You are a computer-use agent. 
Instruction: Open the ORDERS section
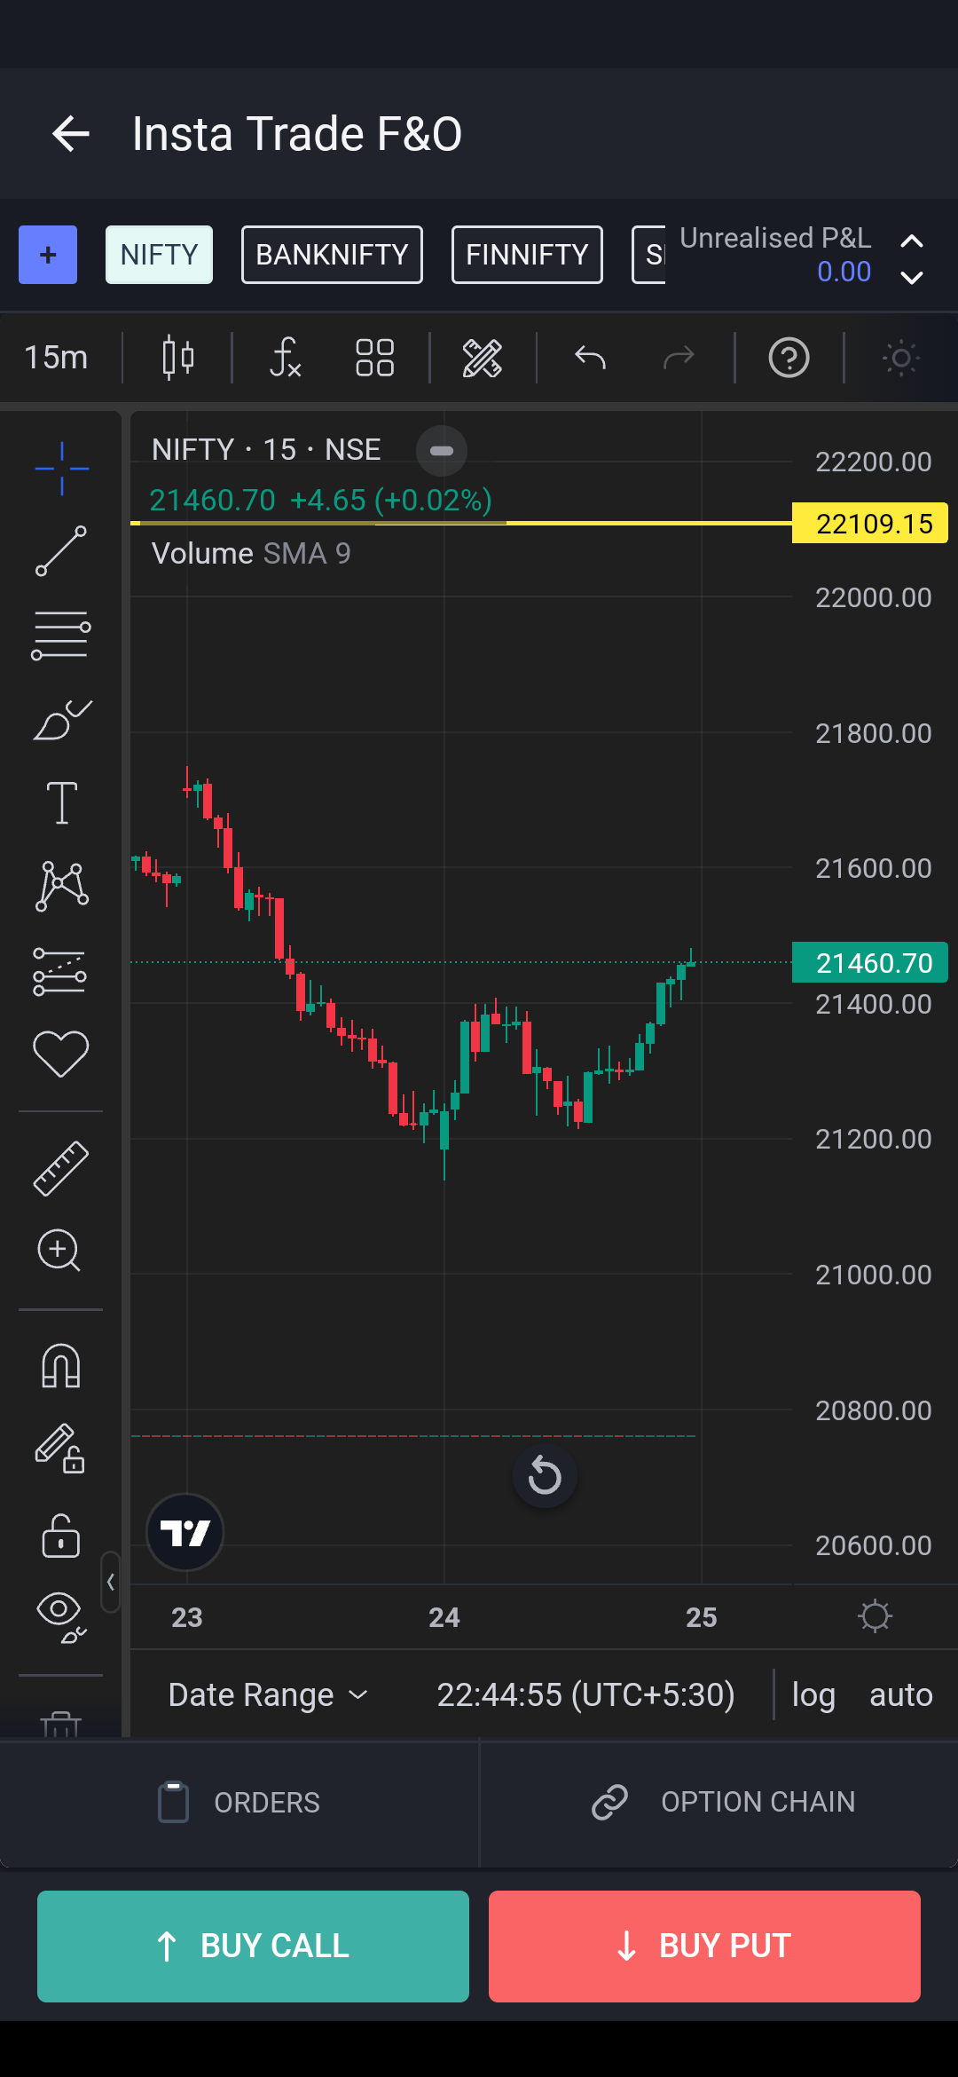tap(239, 1803)
